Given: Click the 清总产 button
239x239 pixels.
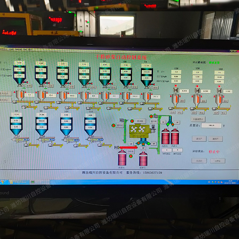Looking at the screenshot, I should click(x=199, y=139).
